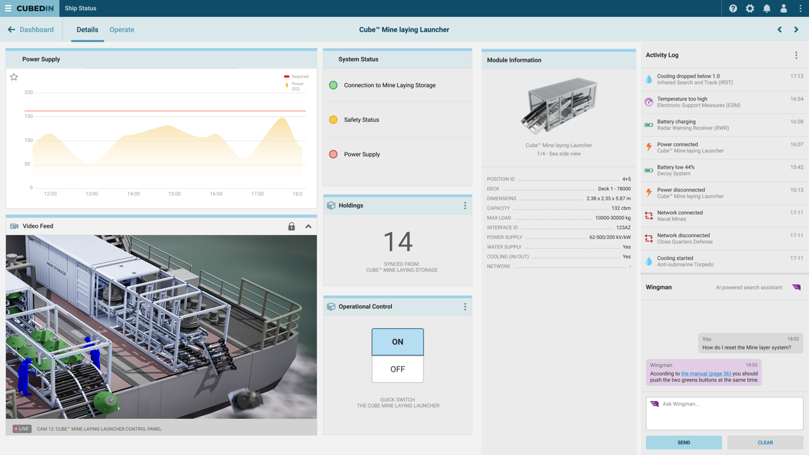The image size is (809, 455).
Task: Click the user profile icon
Action: 782,8
